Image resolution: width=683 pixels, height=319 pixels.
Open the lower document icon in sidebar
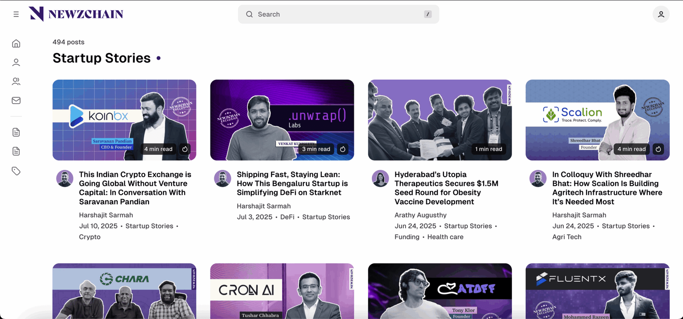16,151
